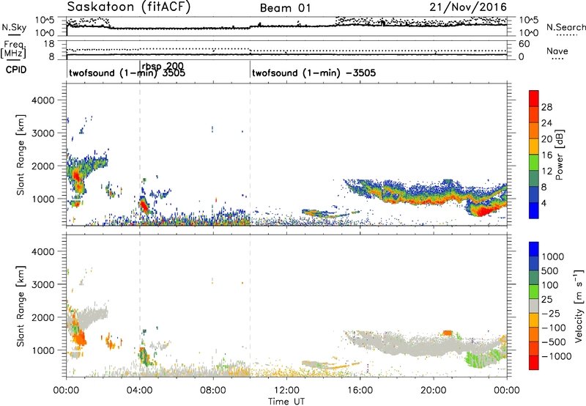Click the orange 20–24 dB Power color bar segment
The image size is (586, 406).
(x=534, y=130)
